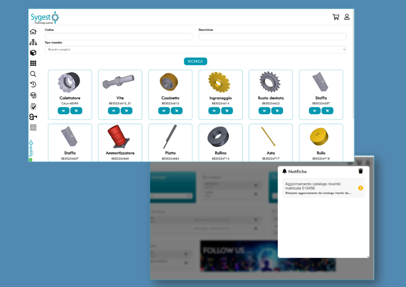
Task: View details of Vite with eye button
Action: (x=114, y=111)
